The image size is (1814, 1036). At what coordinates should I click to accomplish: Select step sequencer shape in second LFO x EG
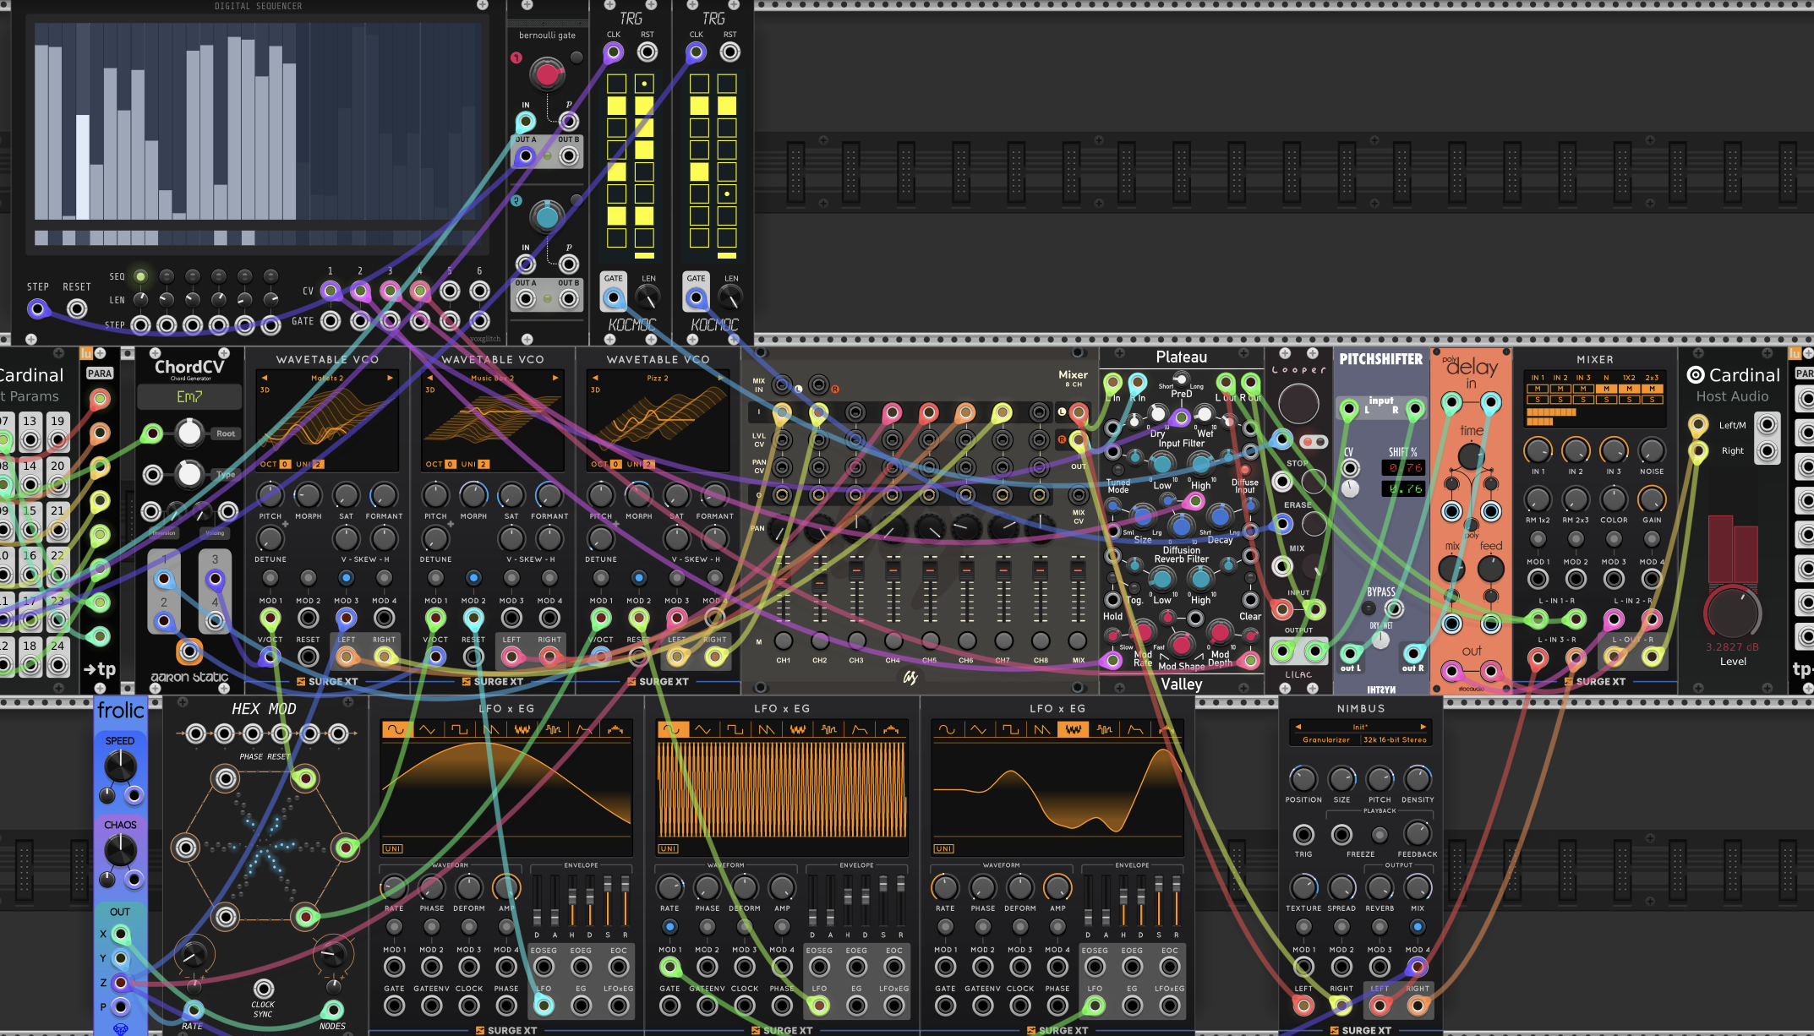(891, 729)
